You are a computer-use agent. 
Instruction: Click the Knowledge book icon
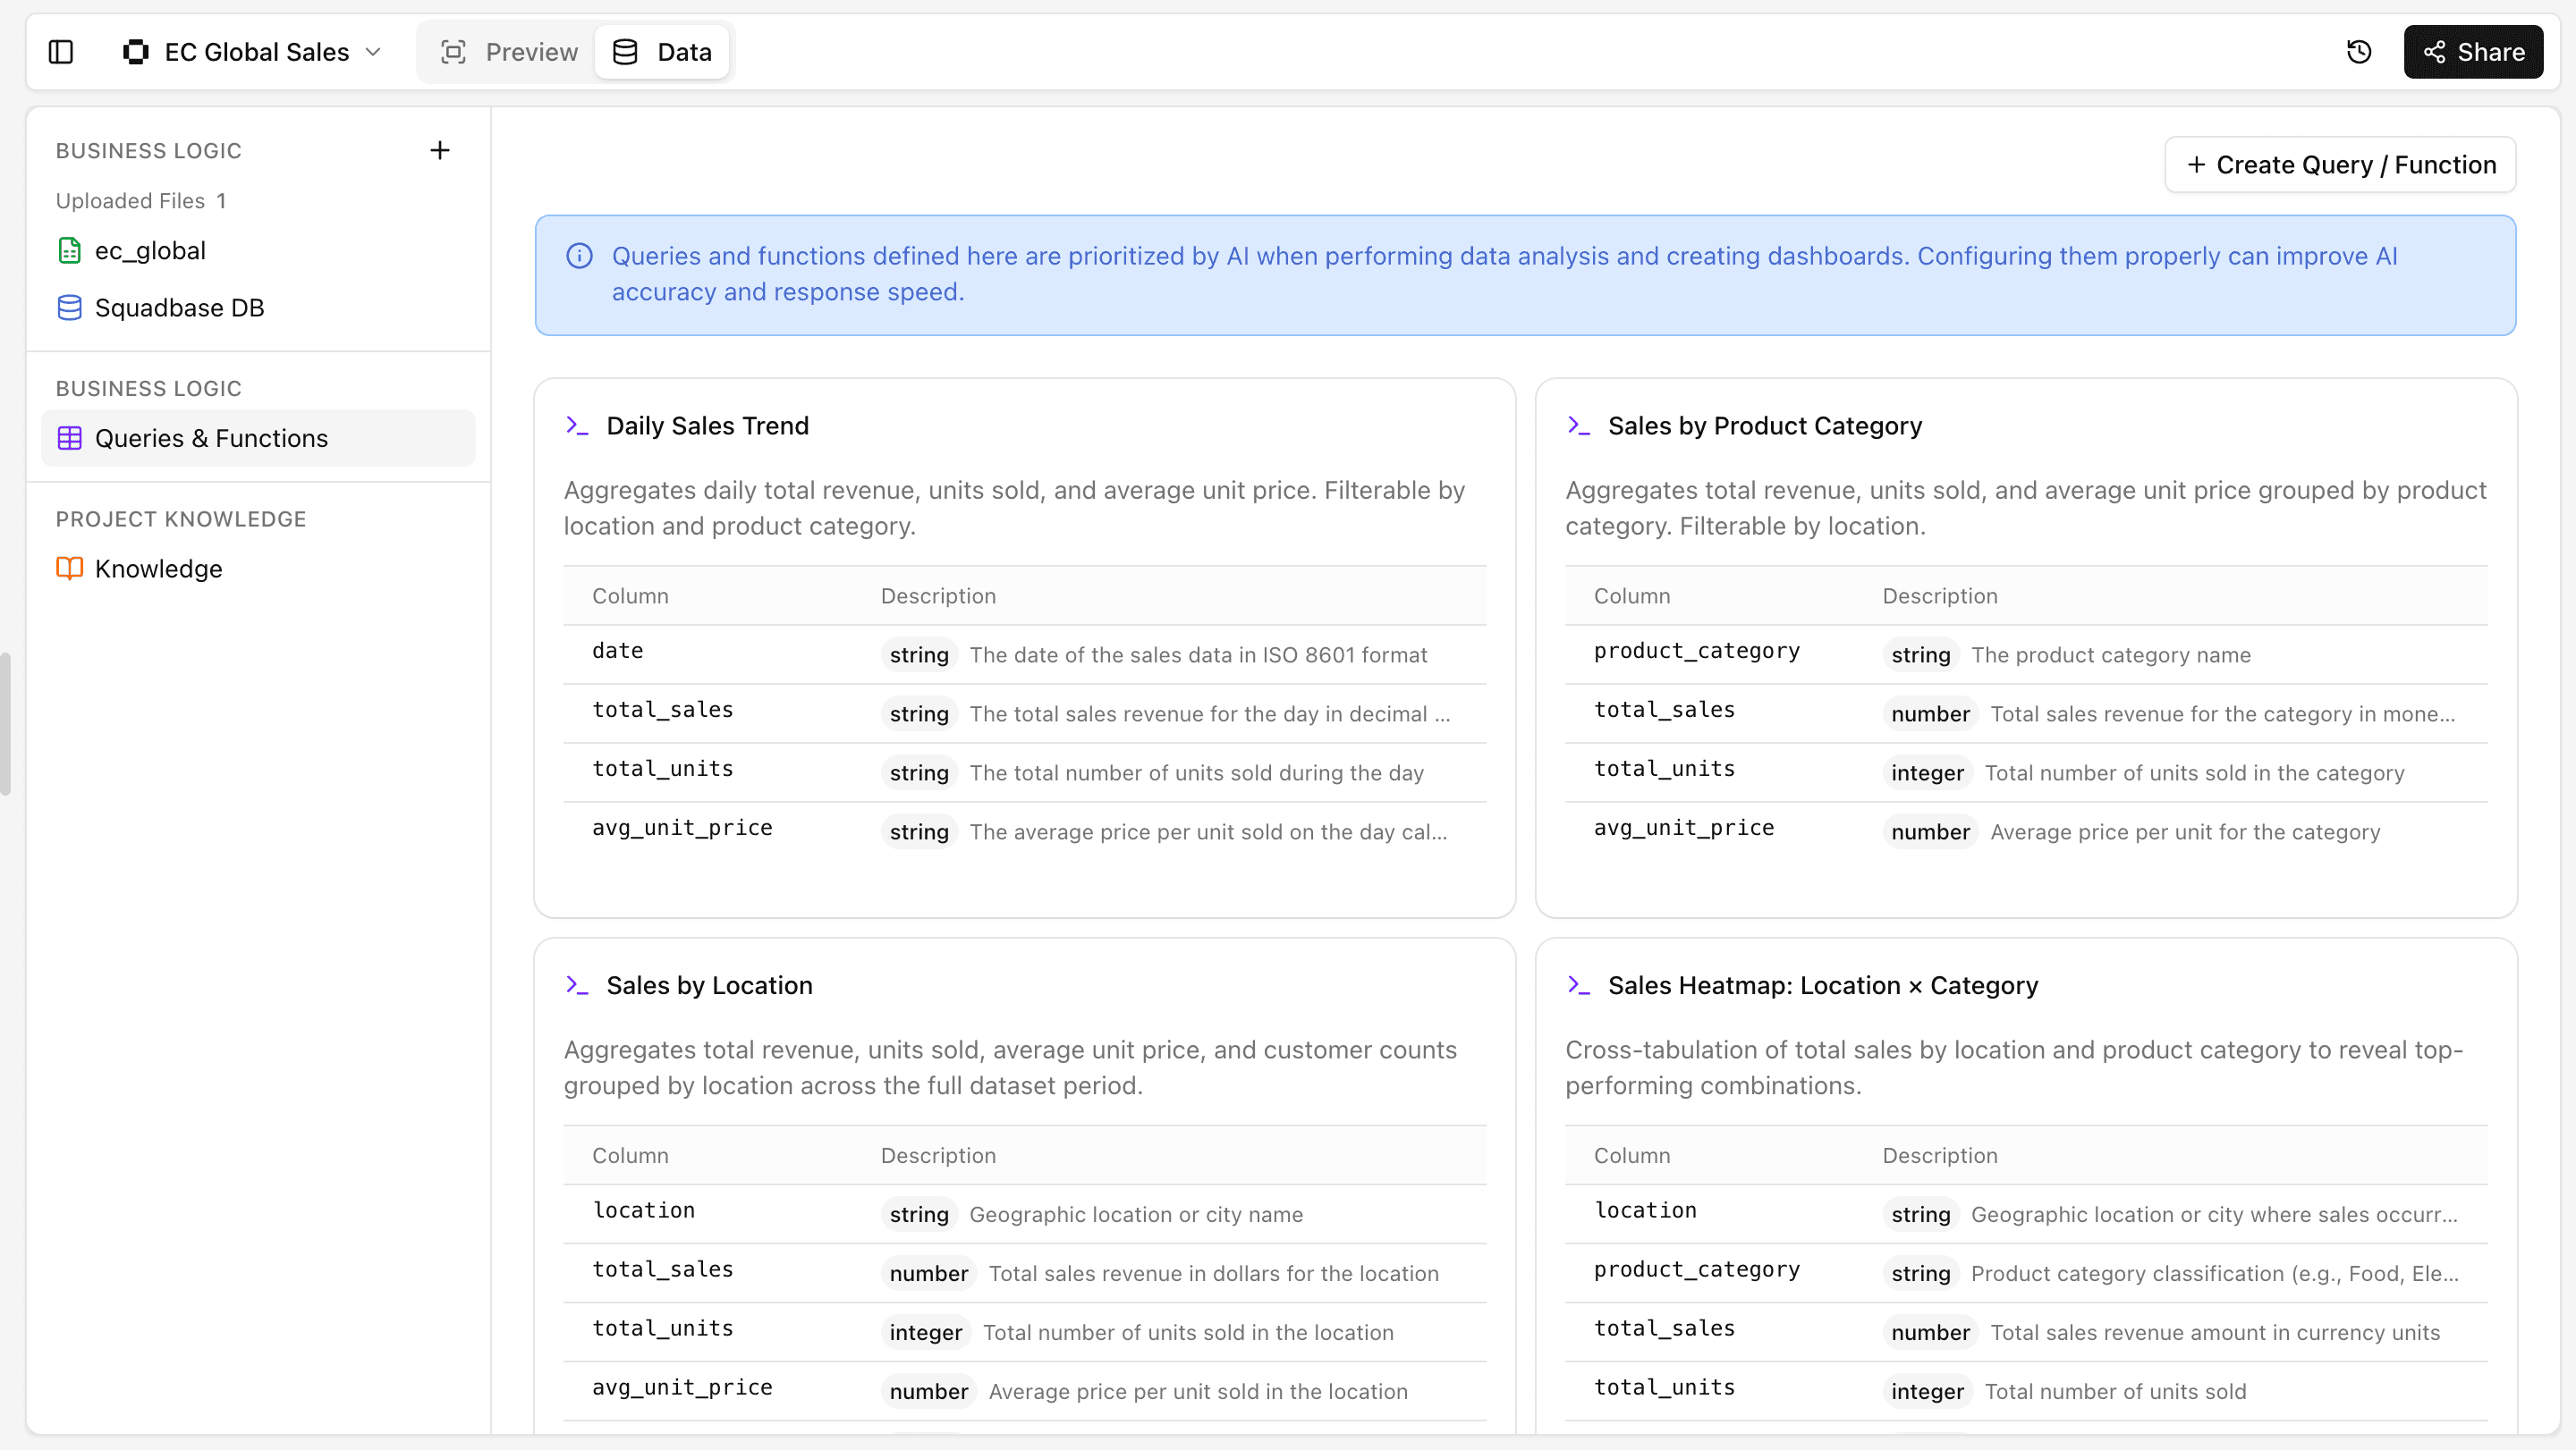coord(69,569)
